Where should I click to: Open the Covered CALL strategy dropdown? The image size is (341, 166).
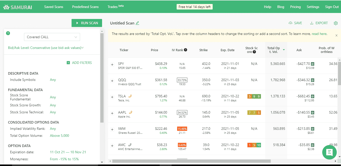(52, 37)
